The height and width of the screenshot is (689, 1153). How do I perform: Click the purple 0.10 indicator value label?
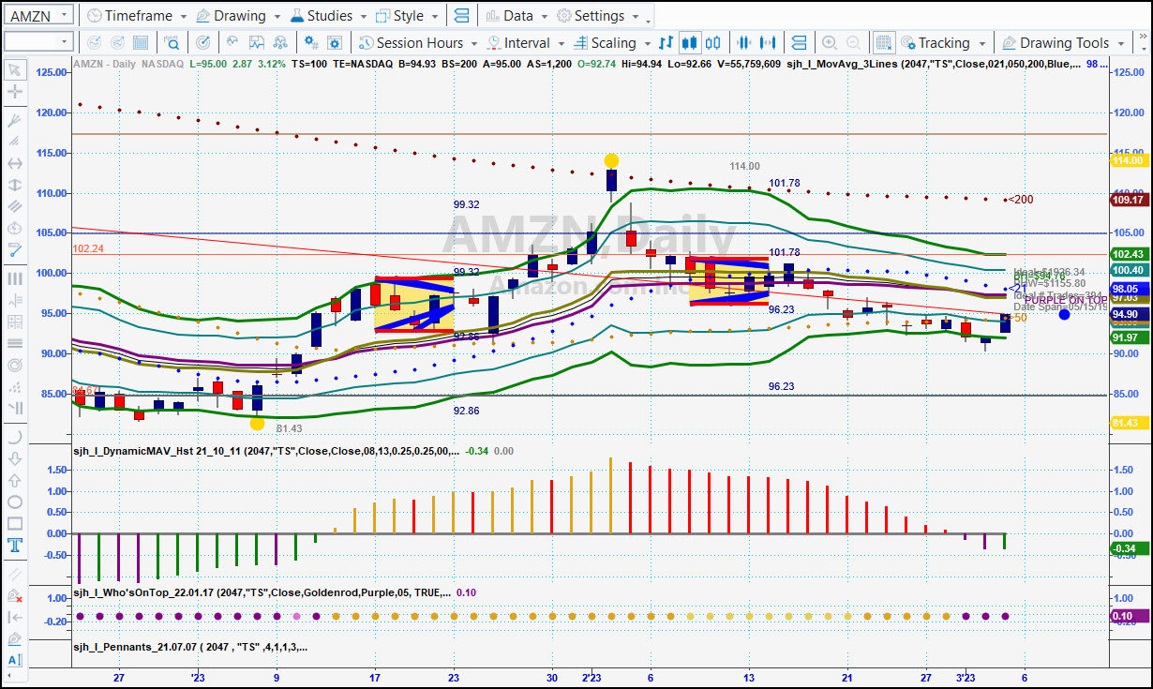[x=1128, y=616]
